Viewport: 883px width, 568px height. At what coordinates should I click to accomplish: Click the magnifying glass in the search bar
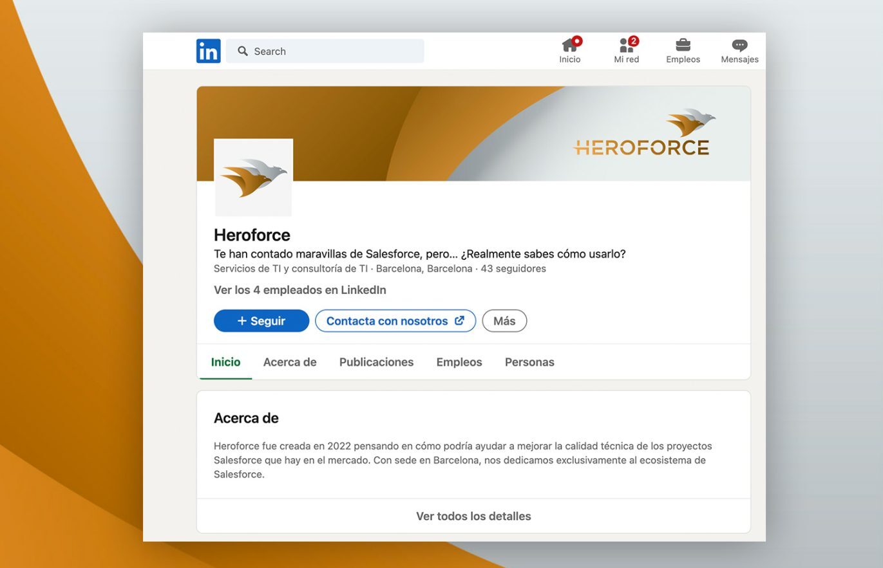[x=242, y=51]
